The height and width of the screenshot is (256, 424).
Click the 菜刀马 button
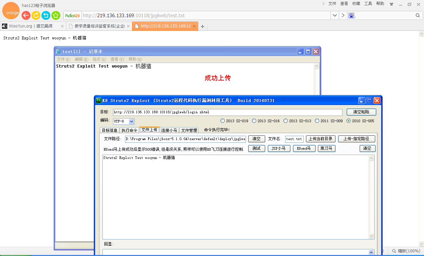coord(327,148)
